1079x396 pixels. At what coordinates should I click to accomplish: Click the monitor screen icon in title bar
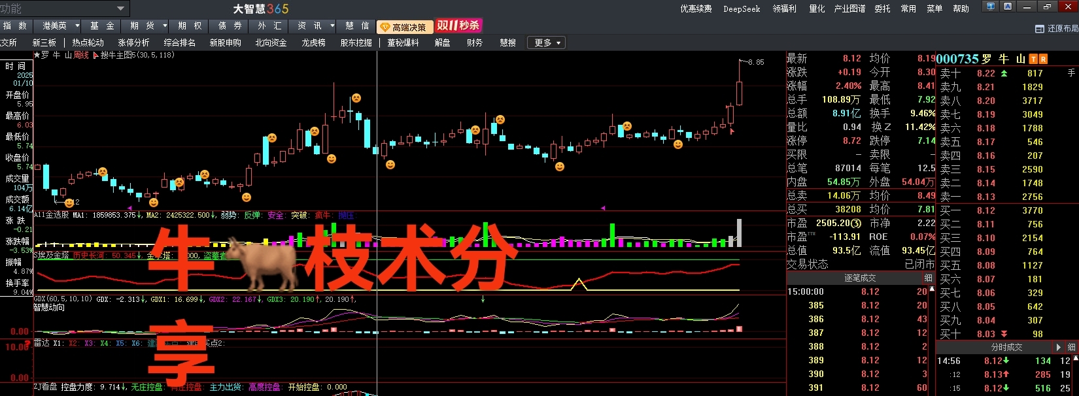(991, 7)
